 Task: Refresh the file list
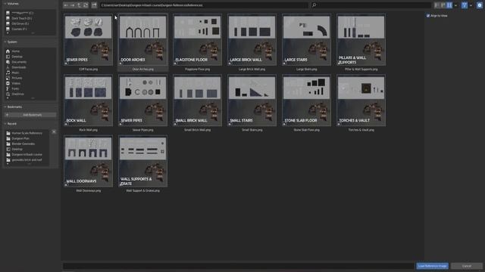[x=86, y=5]
